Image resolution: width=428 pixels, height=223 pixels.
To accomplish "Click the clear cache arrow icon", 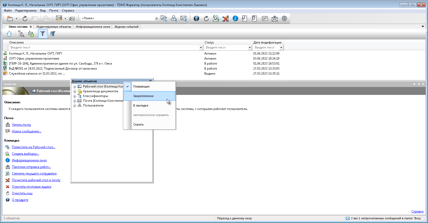I will point(206,18).
